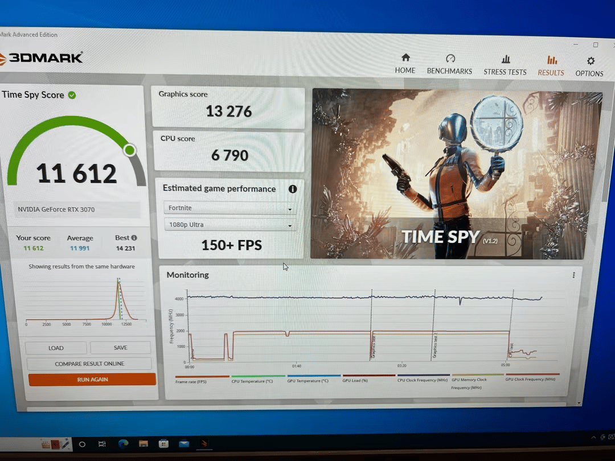Click the main Time Spy score 11 612
615x461 pixels.
click(x=76, y=173)
